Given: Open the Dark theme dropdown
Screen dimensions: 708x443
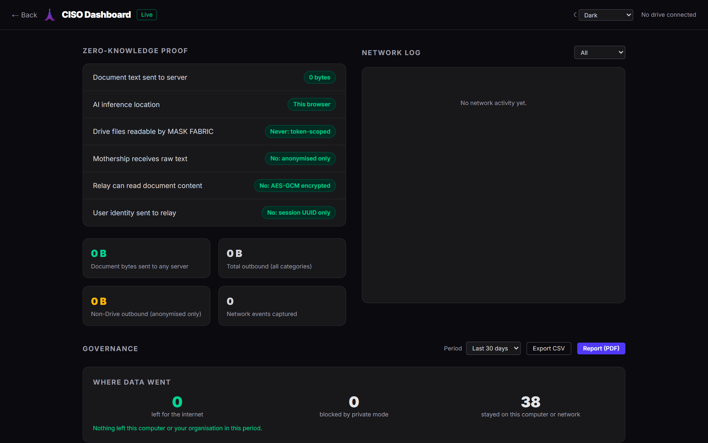Looking at the screenshot, I should (x=606, y=15).
